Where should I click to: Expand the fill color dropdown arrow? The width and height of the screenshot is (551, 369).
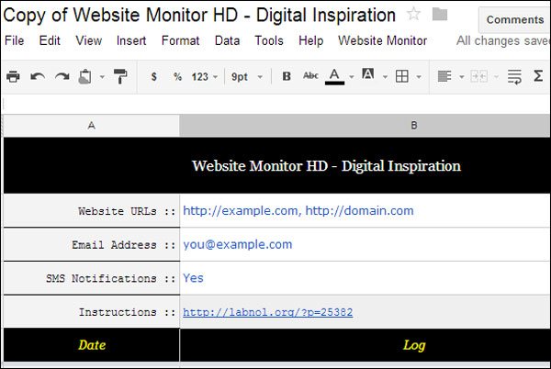[385, 76]
